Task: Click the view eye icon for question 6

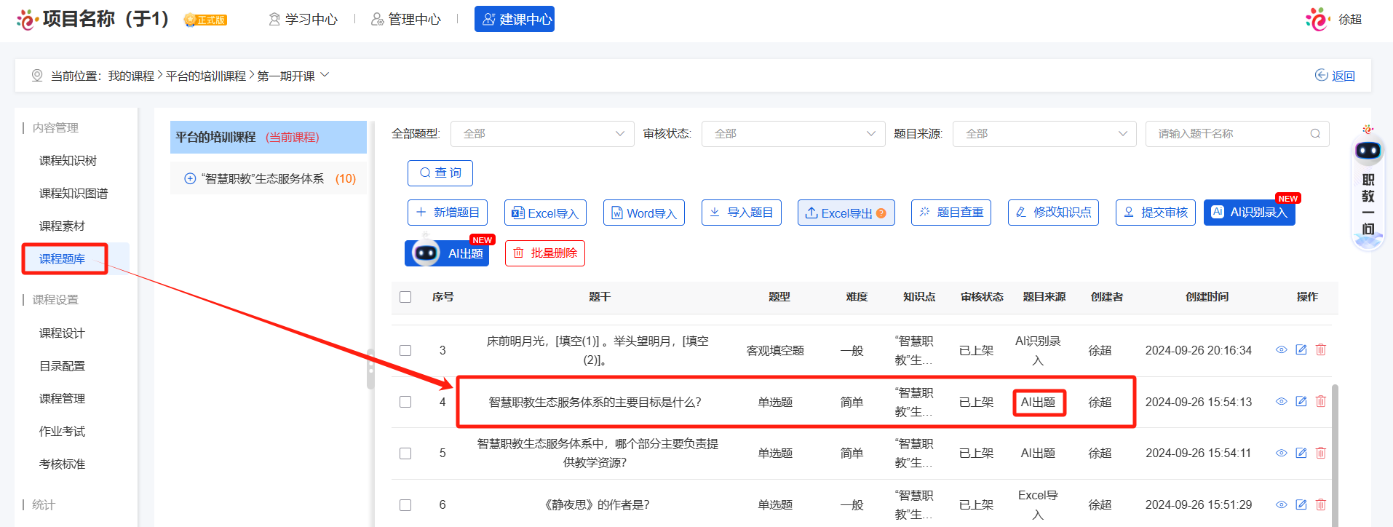Action: (1281, 504)
